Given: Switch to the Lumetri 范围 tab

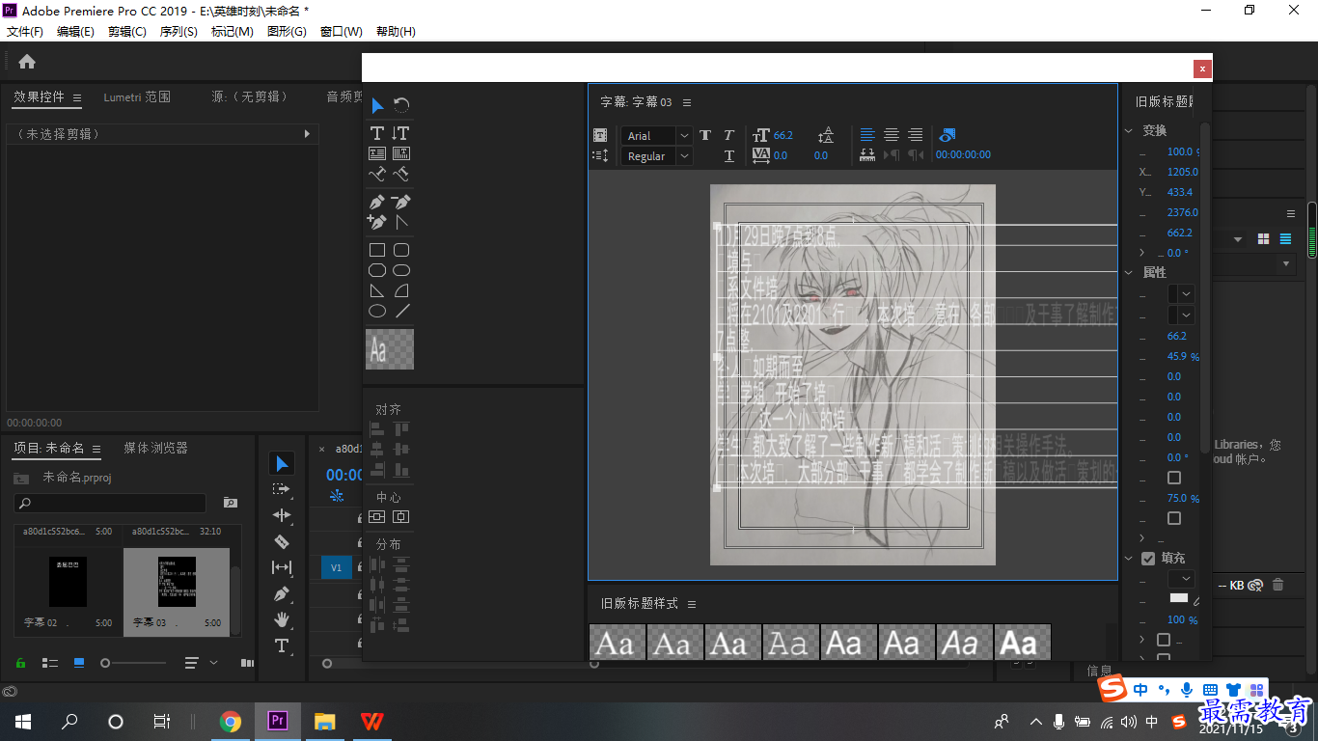Looking at the screenshot, I should point(137,96).
